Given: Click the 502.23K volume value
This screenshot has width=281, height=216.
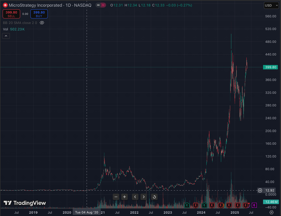Looking at the screenshot, I should (17, 29).
